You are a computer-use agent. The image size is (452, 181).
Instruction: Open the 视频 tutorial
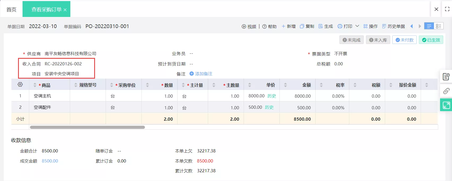249,26
